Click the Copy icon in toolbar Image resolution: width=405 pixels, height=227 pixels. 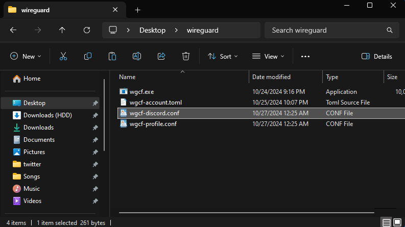[88, 57]
